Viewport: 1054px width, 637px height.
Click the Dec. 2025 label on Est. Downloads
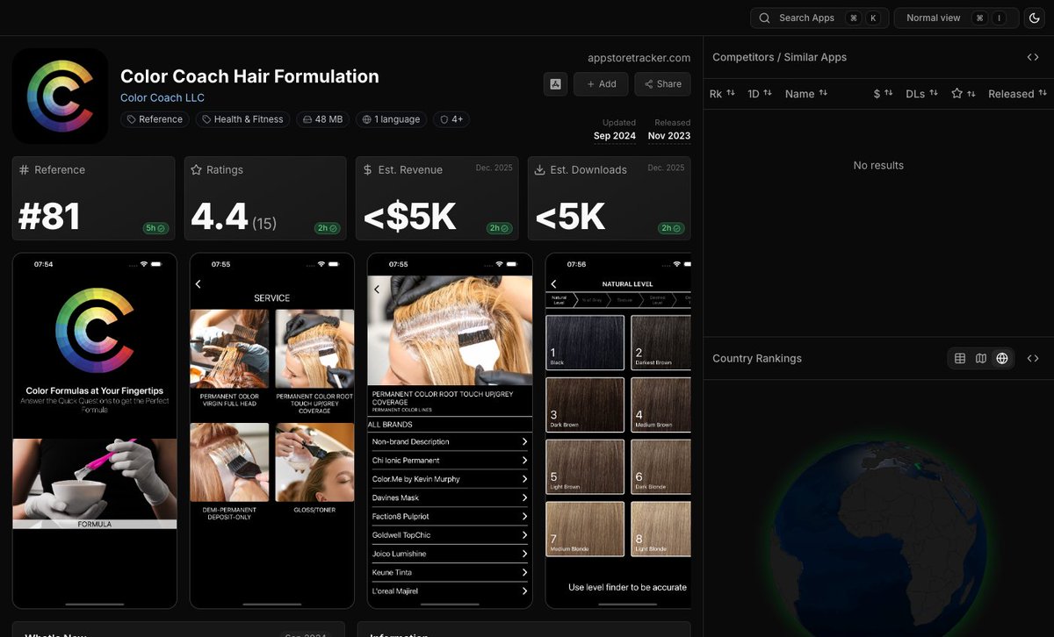[666, 168]
